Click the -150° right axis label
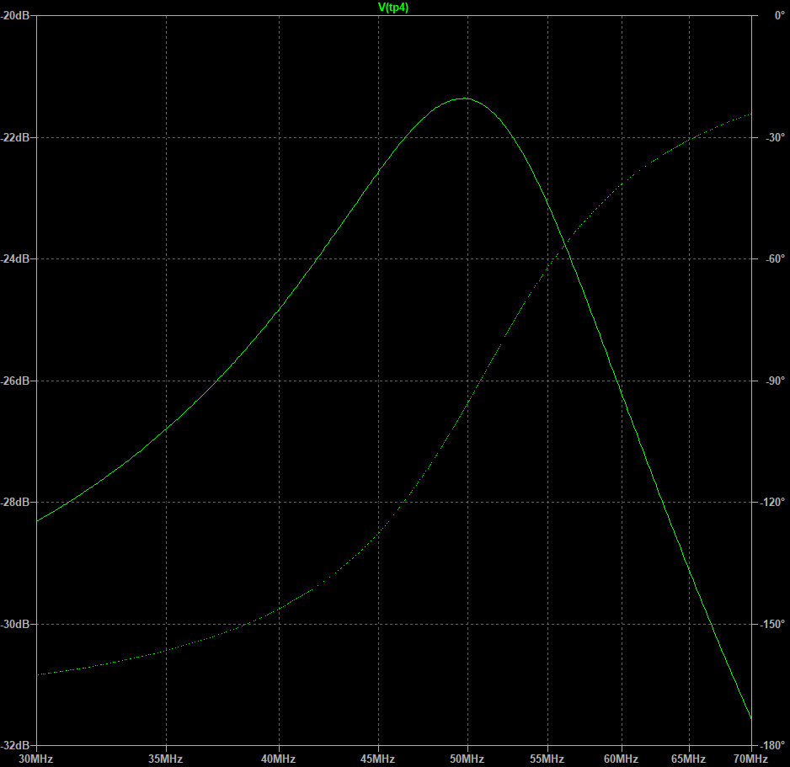Screen dimensions: 790x767 772,624
